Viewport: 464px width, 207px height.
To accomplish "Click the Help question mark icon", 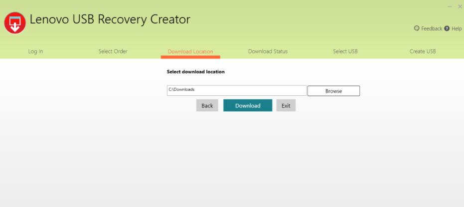I will point(447,28).
